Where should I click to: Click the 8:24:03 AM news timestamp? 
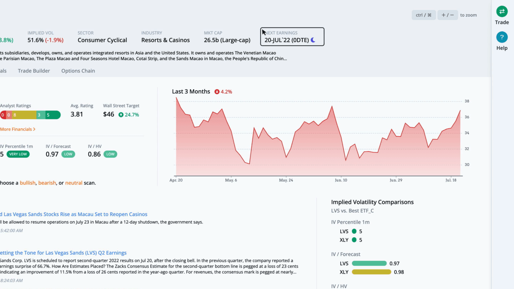pyautogui.click(x=11, y=280)
